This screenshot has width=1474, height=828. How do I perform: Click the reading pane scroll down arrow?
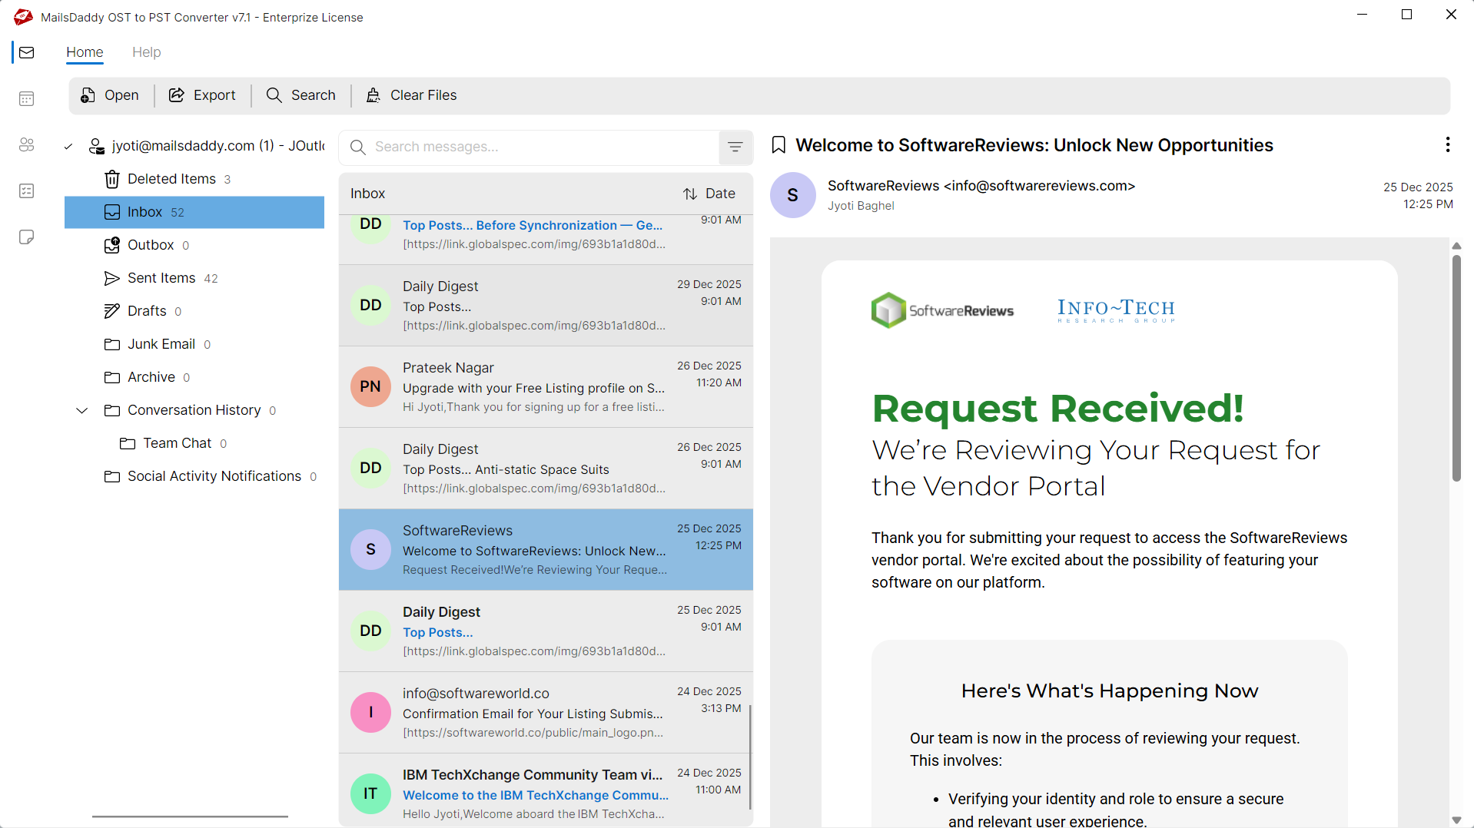click(1456, 820)
